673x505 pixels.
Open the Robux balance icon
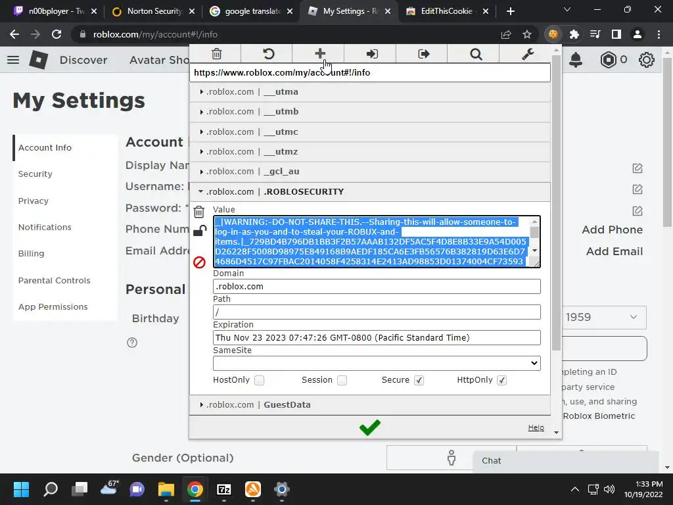608,60
